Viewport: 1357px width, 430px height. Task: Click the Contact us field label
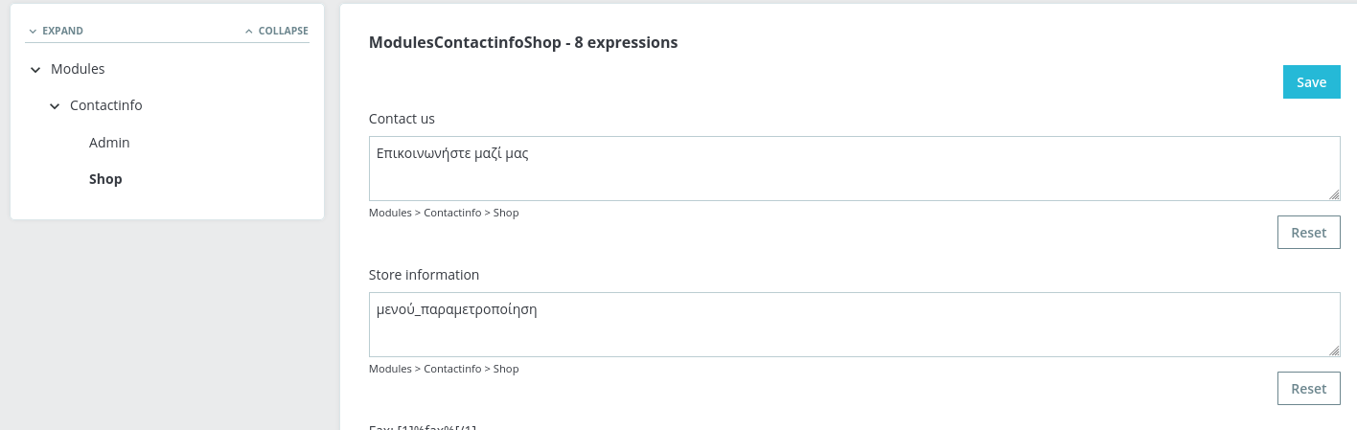pos(402,119)
